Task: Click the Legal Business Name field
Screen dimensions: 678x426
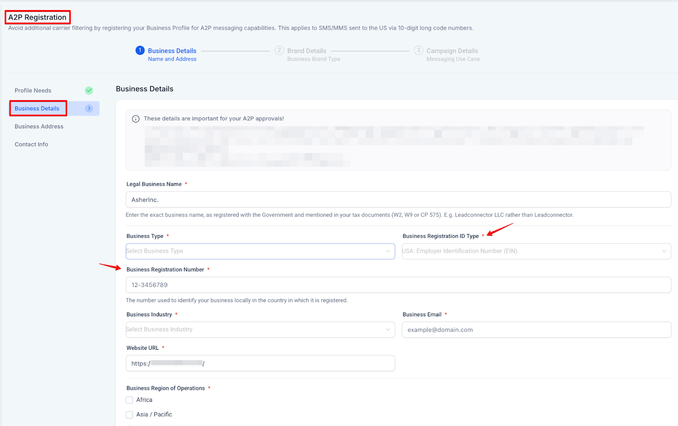Action: [398, 200]
